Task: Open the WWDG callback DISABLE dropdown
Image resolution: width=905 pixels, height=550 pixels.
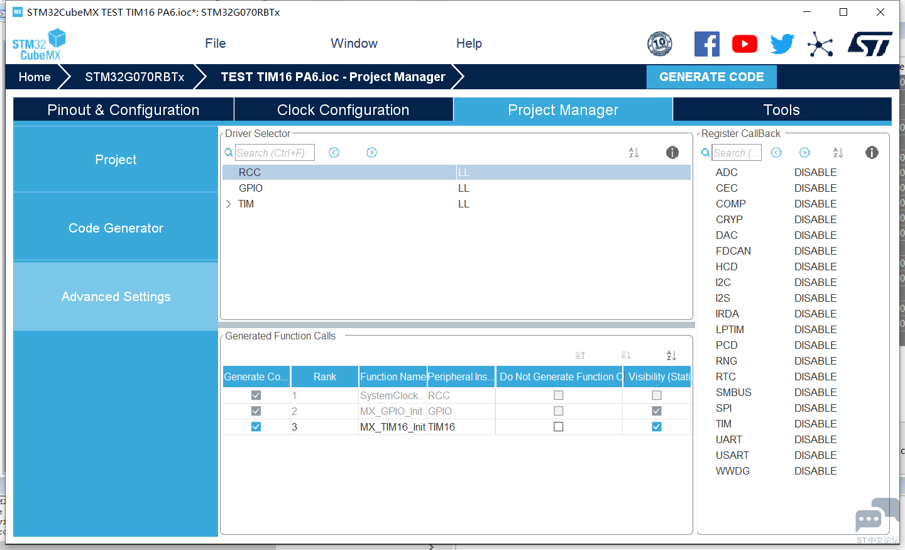Action: click(x=816, y=471)
